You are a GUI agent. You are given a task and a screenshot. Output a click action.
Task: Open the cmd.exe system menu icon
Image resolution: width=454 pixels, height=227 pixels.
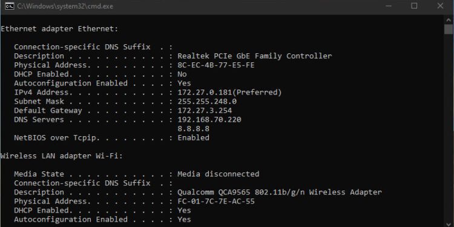[x=9, y=6]
